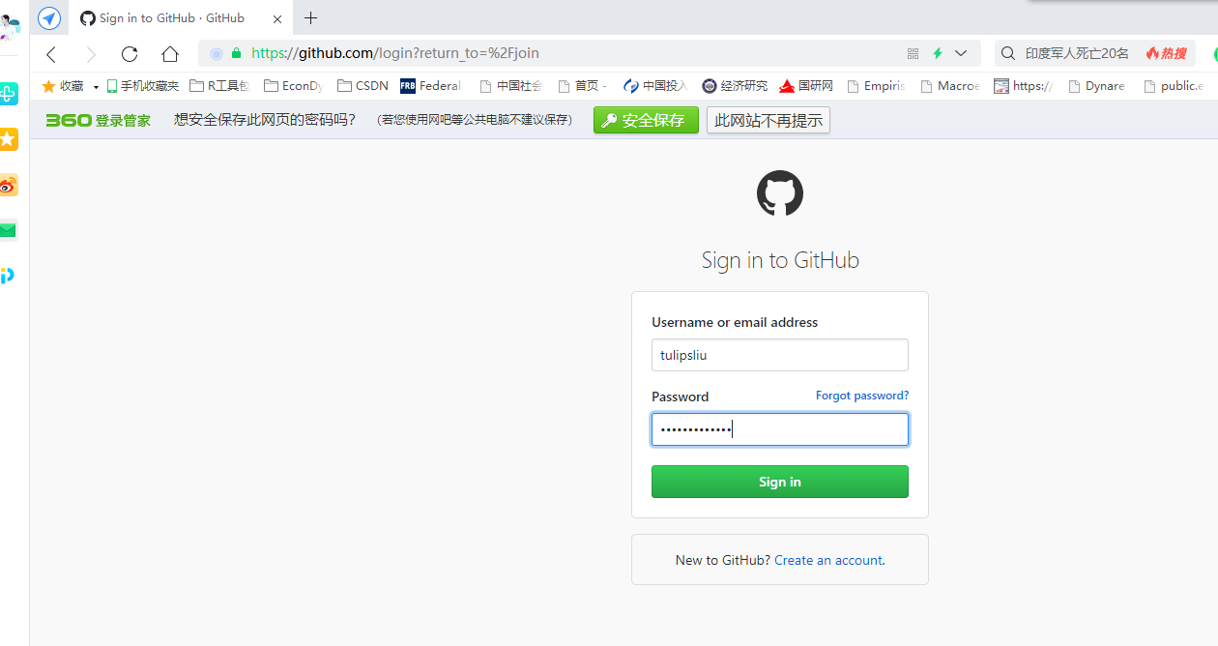This screenshot has height=646, width=1218.
Task: Open the Empiris bookmark
Action: coord(876,86)
